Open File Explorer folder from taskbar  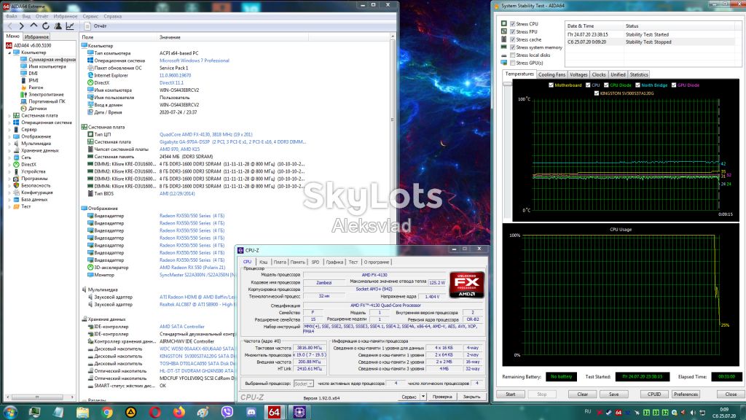[83, 412]
